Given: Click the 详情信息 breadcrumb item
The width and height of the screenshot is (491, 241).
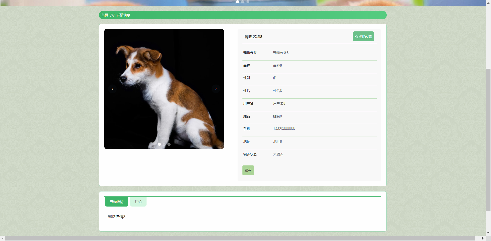Looking at the screenshot, I should click(123, 15).
